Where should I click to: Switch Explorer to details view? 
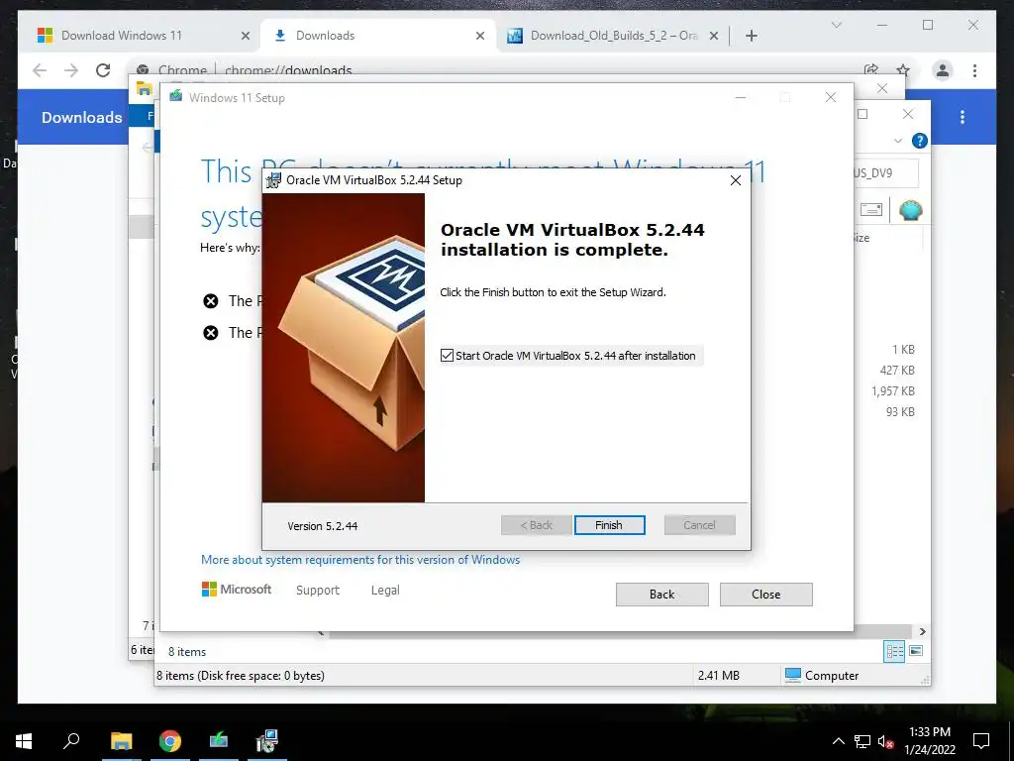894,651
